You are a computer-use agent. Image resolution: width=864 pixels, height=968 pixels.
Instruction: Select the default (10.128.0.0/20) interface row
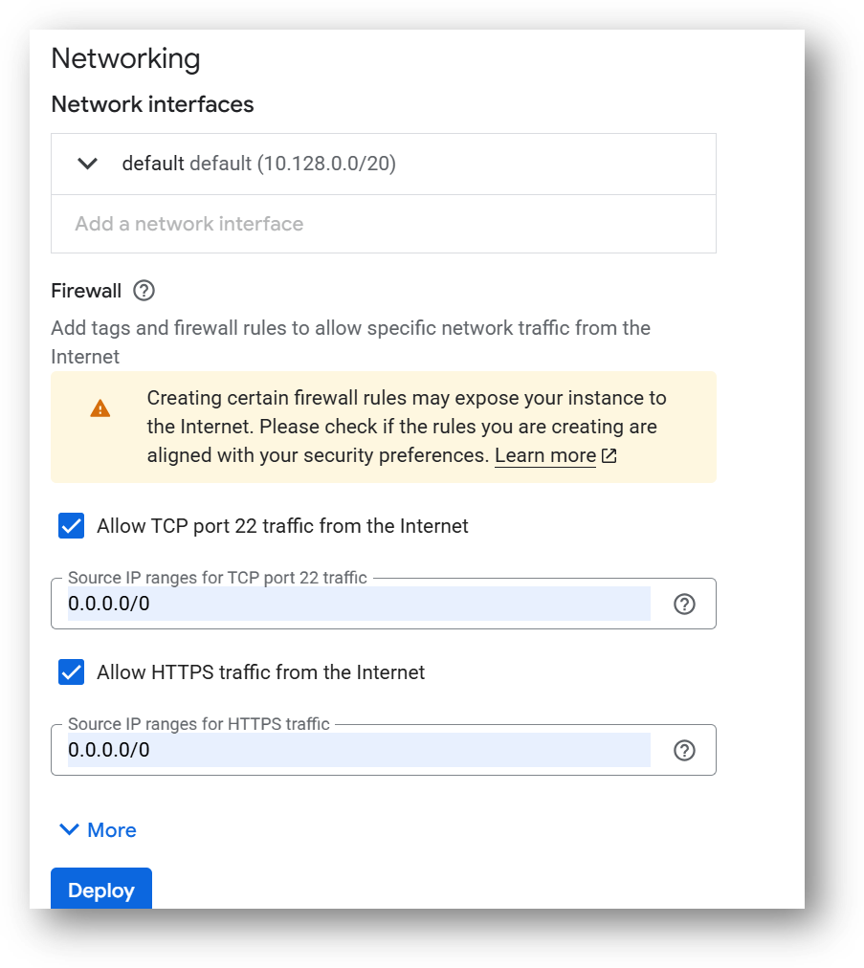point(384,165)
